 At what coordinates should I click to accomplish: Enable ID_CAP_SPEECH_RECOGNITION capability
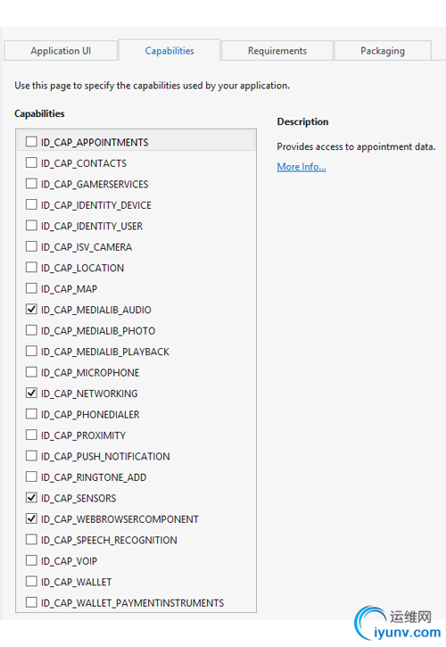(31, 540)
